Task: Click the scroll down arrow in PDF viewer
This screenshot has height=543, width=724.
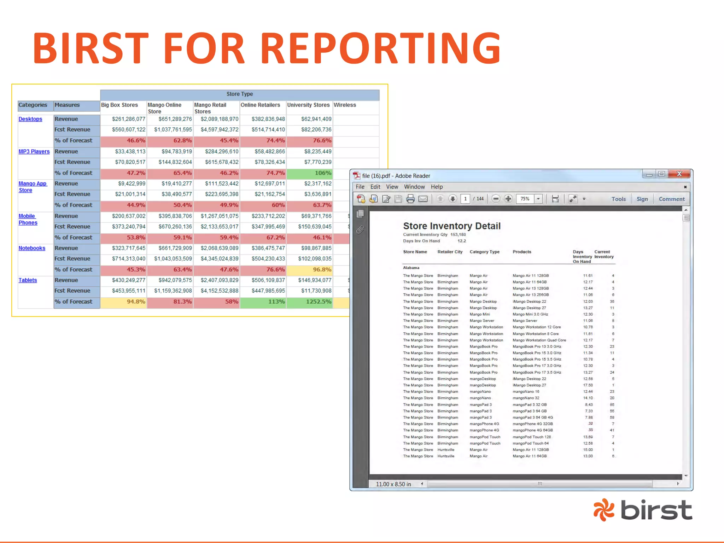Action: (686, 476)
